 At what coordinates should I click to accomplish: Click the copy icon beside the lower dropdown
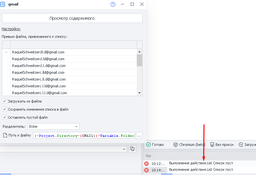[132, 149]
